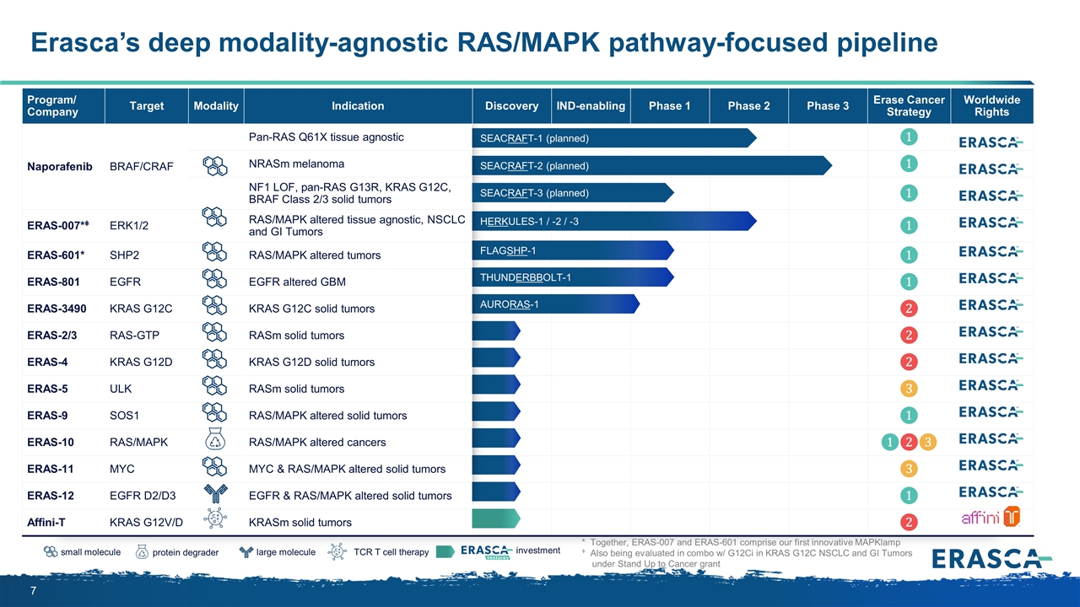This screenshot has height=607, width=1080.
Task: Click the Phase 1 column header
Action: [x=670, y=105]
